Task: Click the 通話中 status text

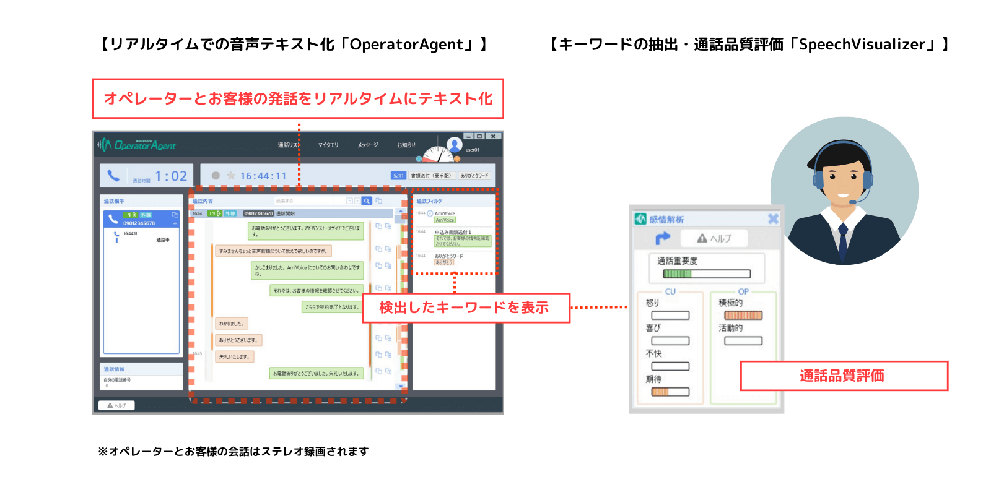Action: 162,240
